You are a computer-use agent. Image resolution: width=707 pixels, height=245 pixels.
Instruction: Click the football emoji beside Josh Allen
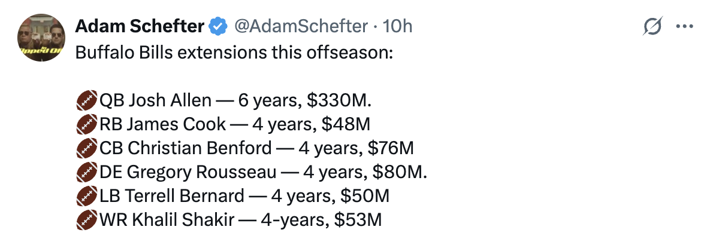coord(86,100)
